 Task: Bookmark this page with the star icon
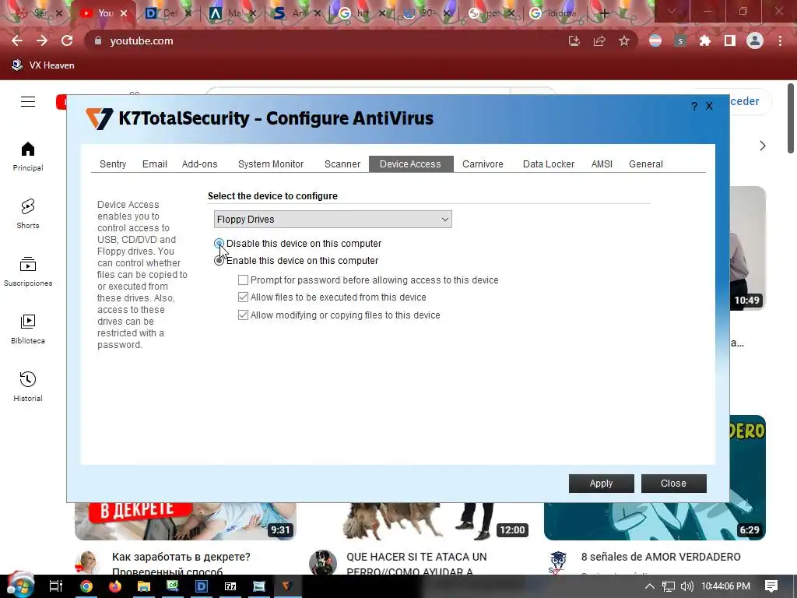(x=624, y=40)
